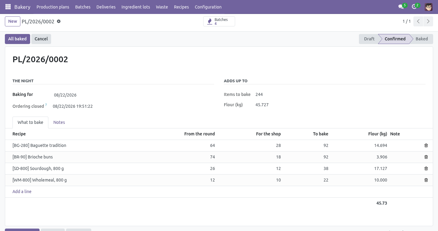Viewport: 438px width, 231px height.
Task: Cancel the production plan
Action: 41,39
